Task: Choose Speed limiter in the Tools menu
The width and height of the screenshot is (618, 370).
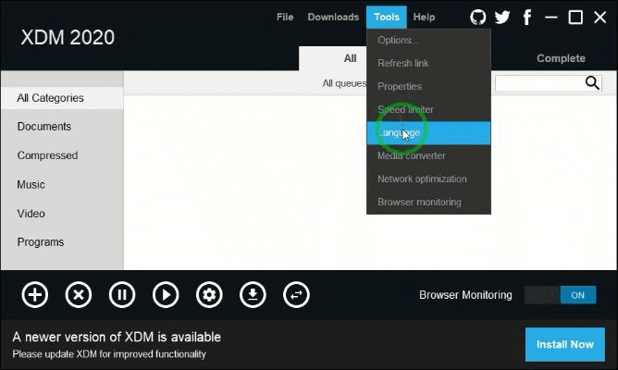Action: click(405, 109)
